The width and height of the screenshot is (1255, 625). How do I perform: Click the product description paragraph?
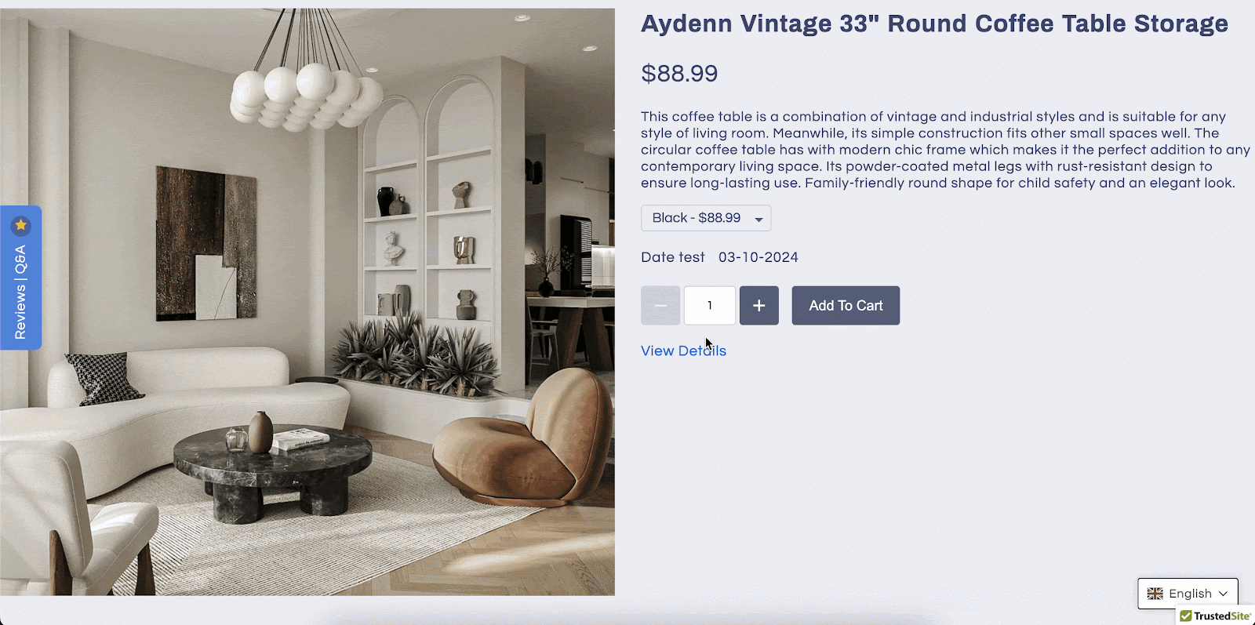[x=945, y=150]
